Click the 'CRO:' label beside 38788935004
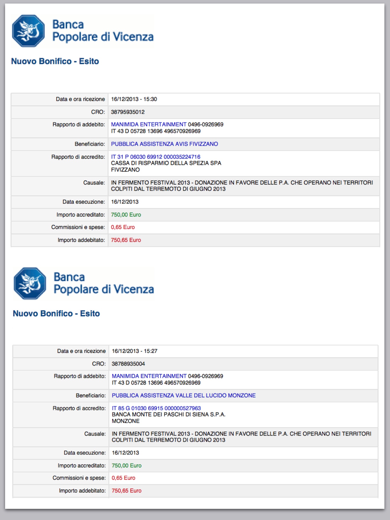The height and width of the screenshot is (520, 390). [99, 364]
